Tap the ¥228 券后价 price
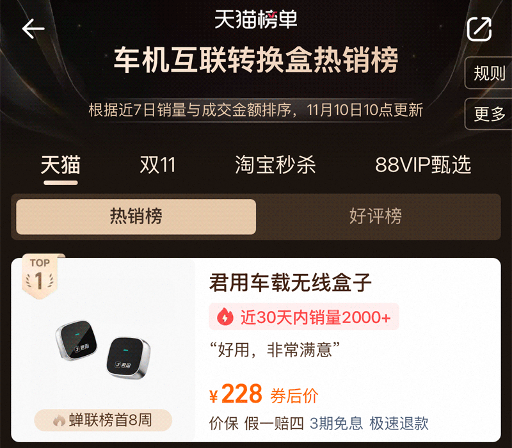The width and height of the screenshot is (512, 448). pyautogui.click(x=264, y=394)
